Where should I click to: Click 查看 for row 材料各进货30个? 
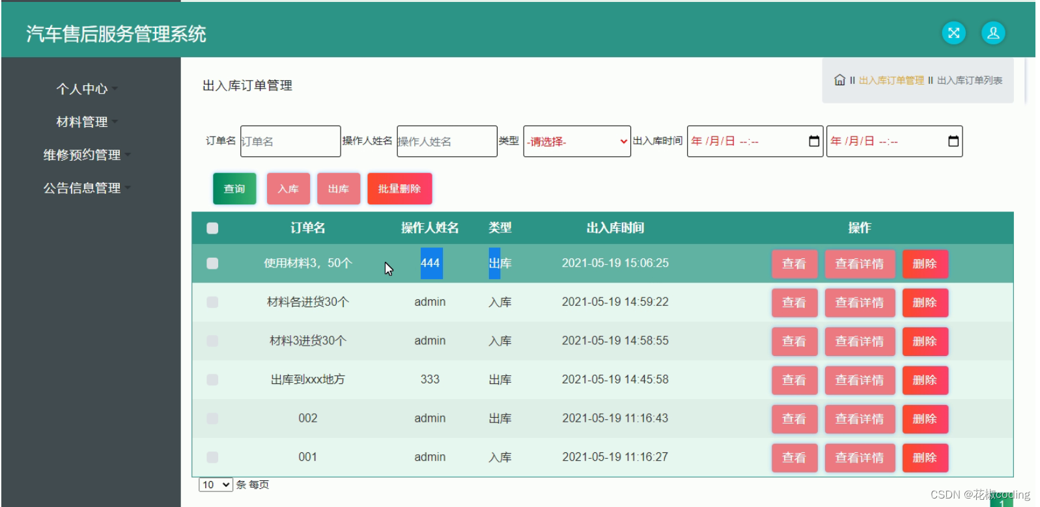click(794, 303)
